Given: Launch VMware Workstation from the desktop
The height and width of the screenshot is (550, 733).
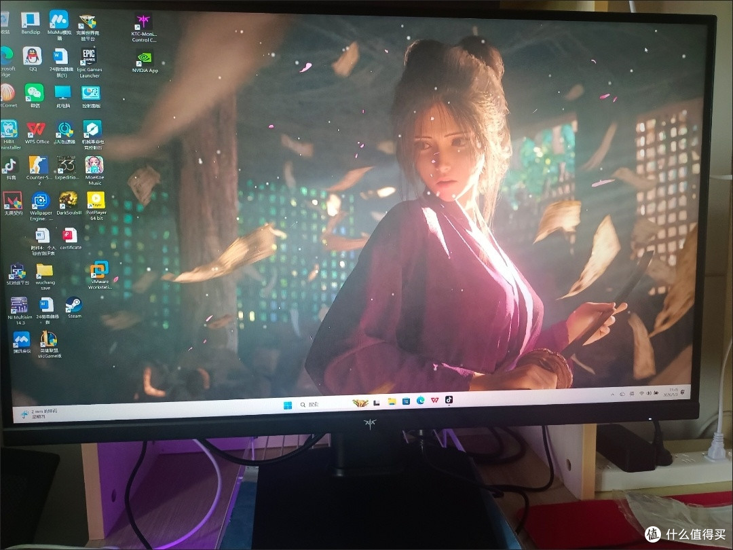Looking at the screenshot, I should point(100,274).
